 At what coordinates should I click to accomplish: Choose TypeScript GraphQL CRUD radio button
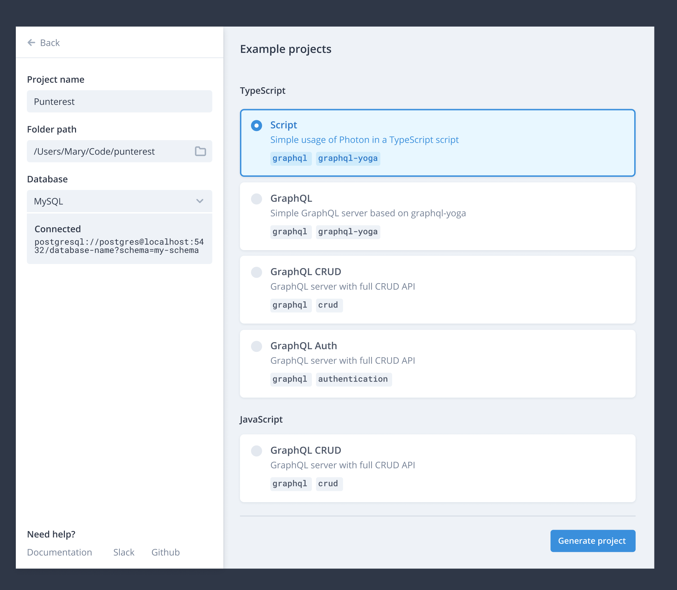[256, 272]
